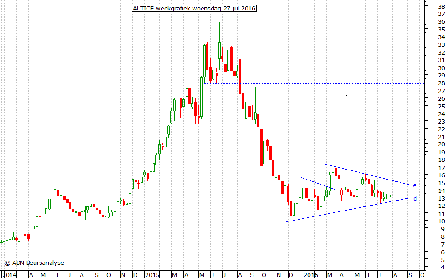Viewport: 446px width, 278px height.
Task: Select the blue wave label 'd'
Action: [x=415, y=199]
